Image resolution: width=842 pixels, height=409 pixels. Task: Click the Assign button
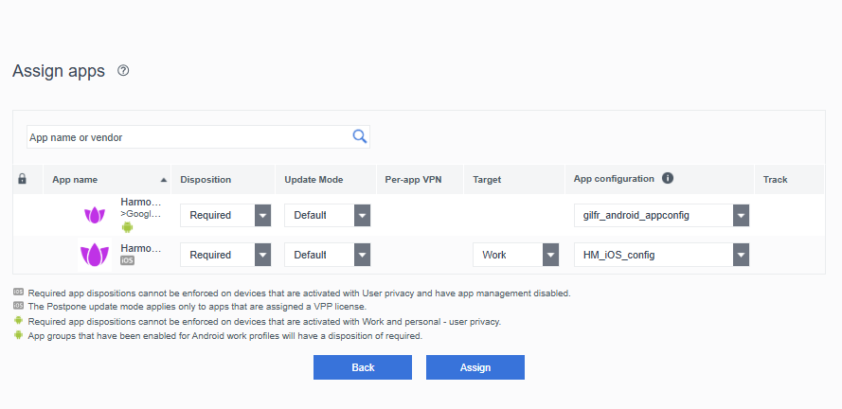(475, 367)
